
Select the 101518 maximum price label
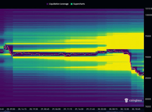point(149,9)
